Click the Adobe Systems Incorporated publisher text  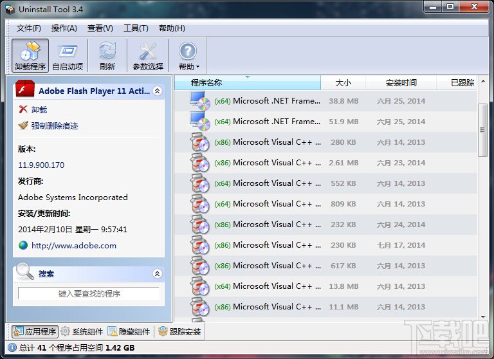pyautogui.click(x=73, y=198)
